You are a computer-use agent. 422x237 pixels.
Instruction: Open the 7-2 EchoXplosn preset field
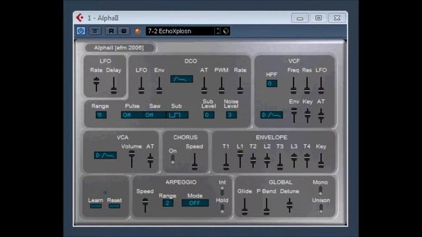[x=180, y=31]
